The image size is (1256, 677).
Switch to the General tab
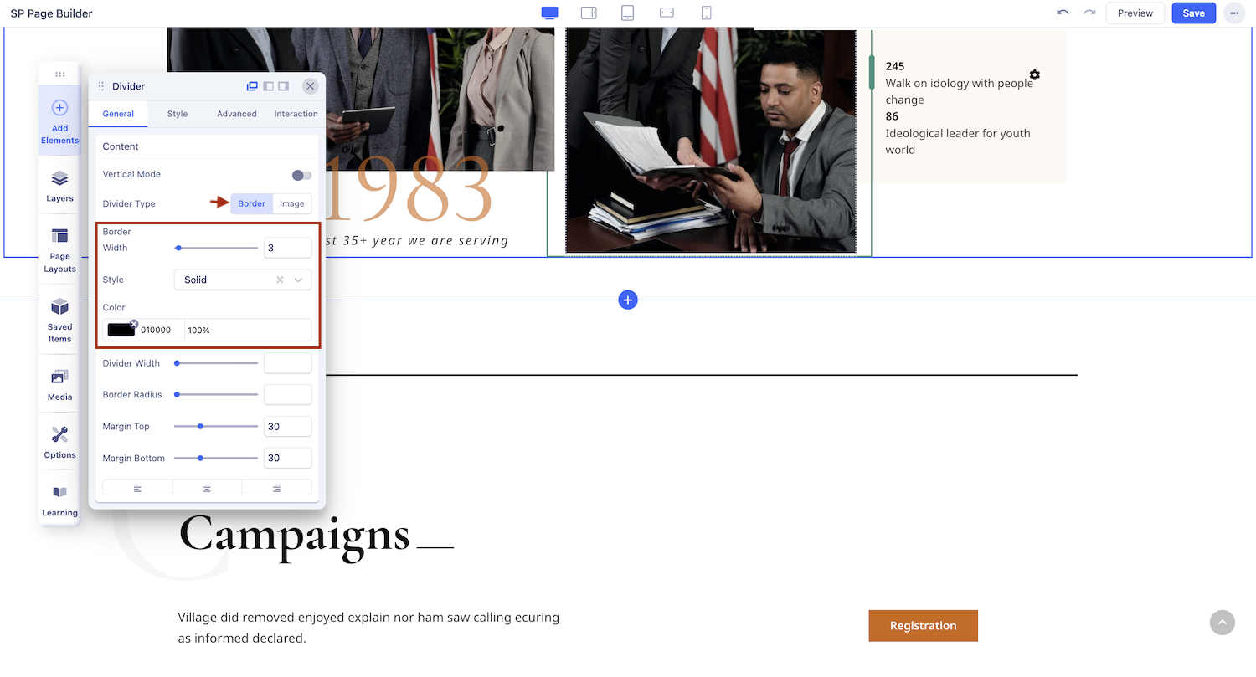click(118, 114)
